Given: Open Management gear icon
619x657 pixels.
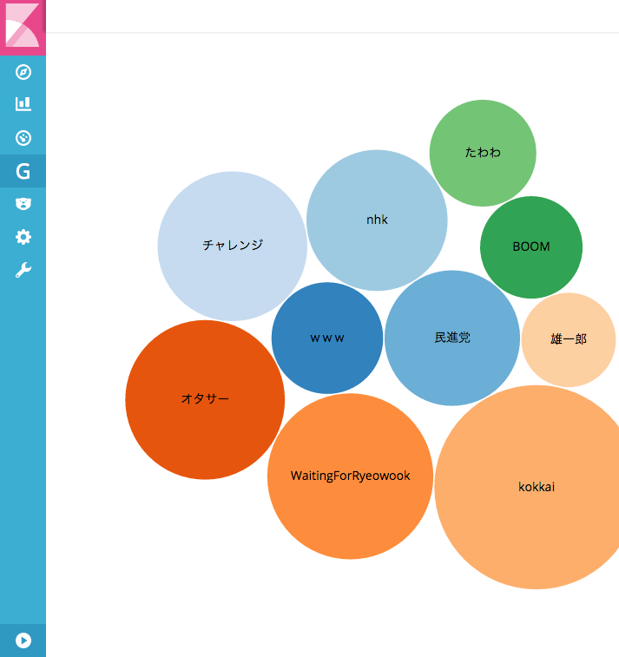Looking at the screenshot, I should coord(23,237).
